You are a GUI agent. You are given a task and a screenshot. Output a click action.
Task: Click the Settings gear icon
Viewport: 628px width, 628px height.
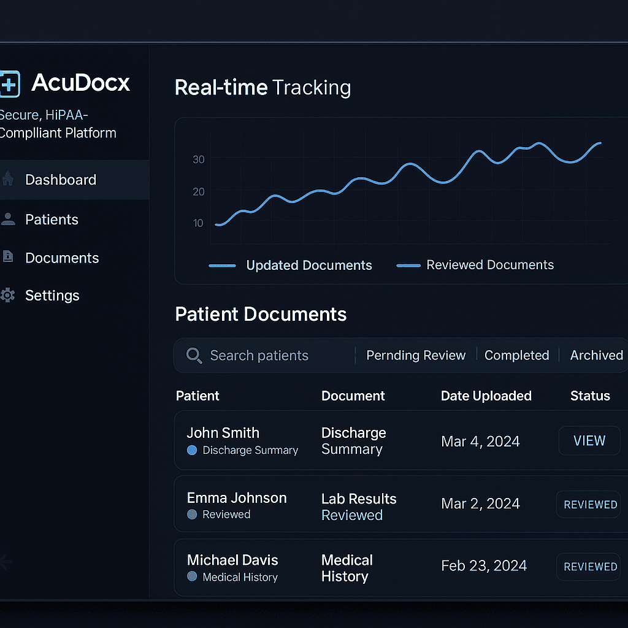pos(8,295)
